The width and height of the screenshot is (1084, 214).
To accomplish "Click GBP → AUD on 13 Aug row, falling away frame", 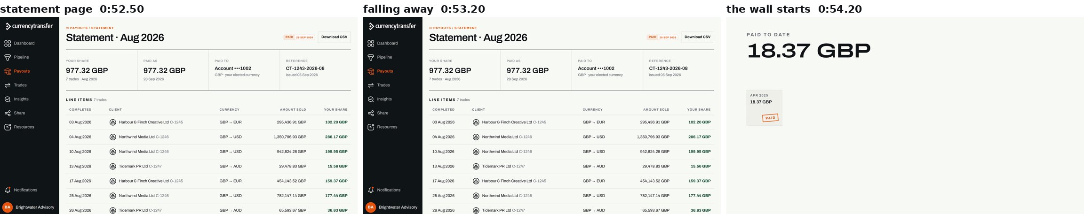I will point(594,166).
